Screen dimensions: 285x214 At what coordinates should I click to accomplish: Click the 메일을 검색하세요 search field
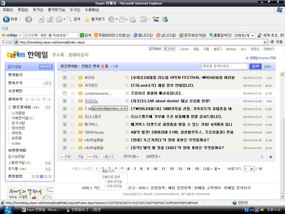pyautogui.click(x=225, y=66)
